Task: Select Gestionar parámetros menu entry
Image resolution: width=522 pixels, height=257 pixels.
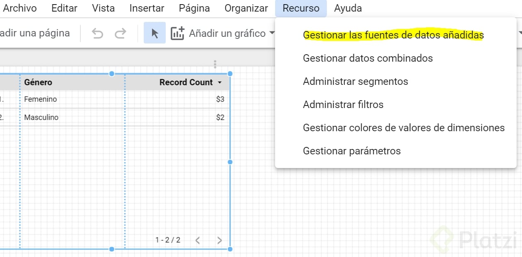Action: [x=352, y=151]
